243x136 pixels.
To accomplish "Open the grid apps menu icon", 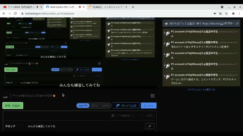I will [x=153, y=96].
